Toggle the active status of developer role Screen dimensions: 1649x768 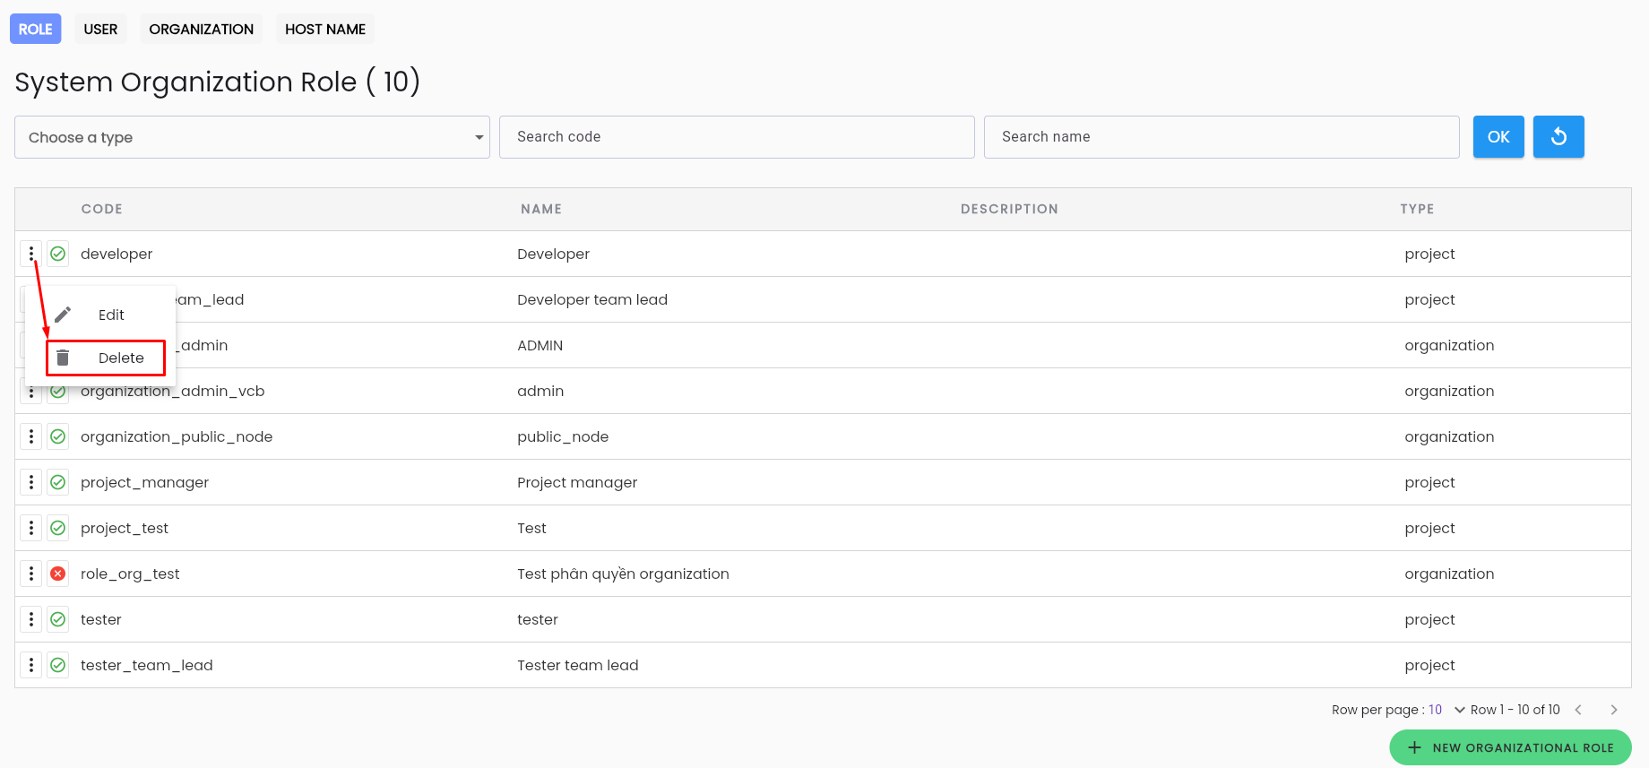[58, 255]
